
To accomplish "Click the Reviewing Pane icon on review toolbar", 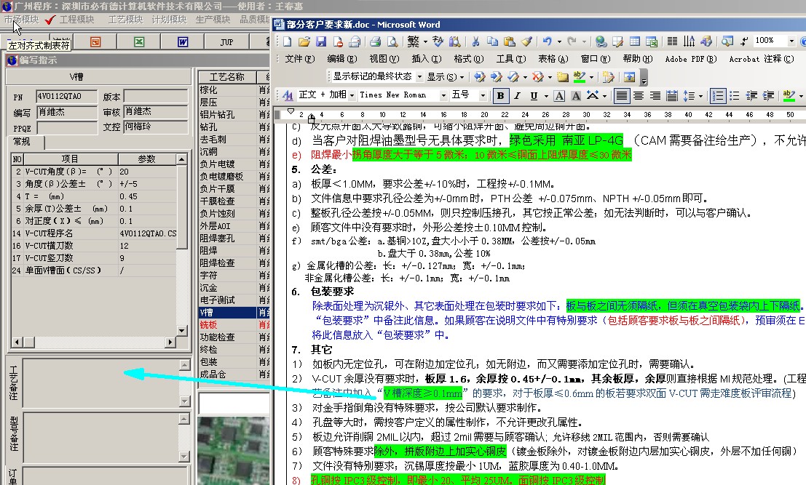I will [x=629, y=77].
